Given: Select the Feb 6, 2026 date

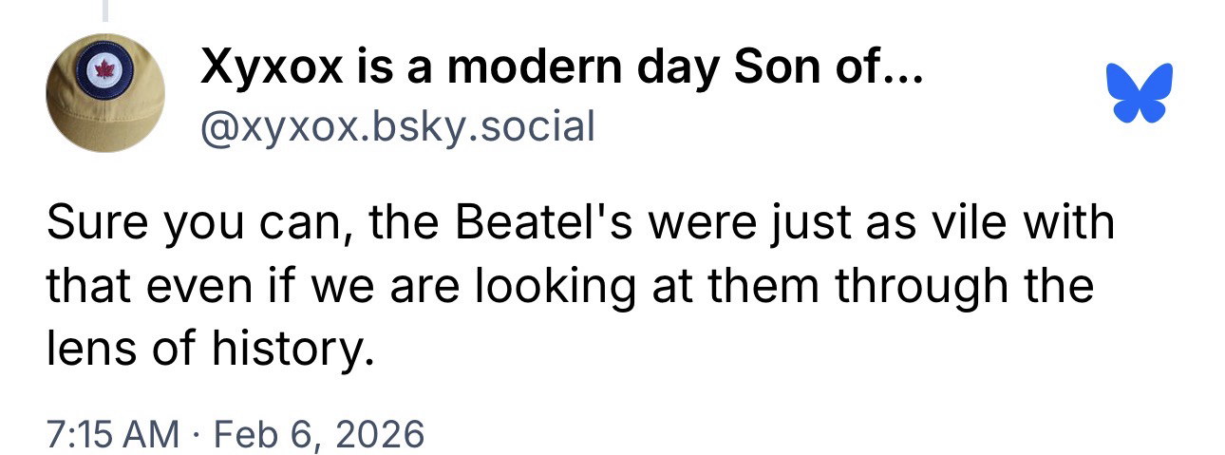Looking at the screenshot, I should coord(316,434).
